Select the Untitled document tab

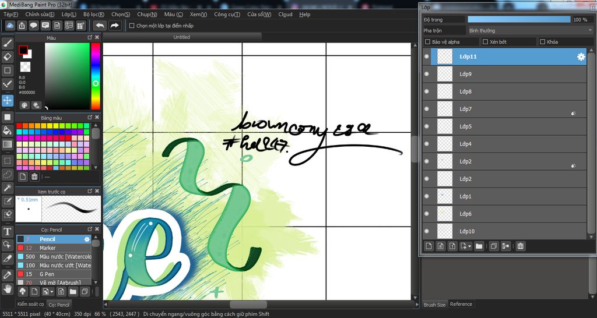click(x=182, y=37)
